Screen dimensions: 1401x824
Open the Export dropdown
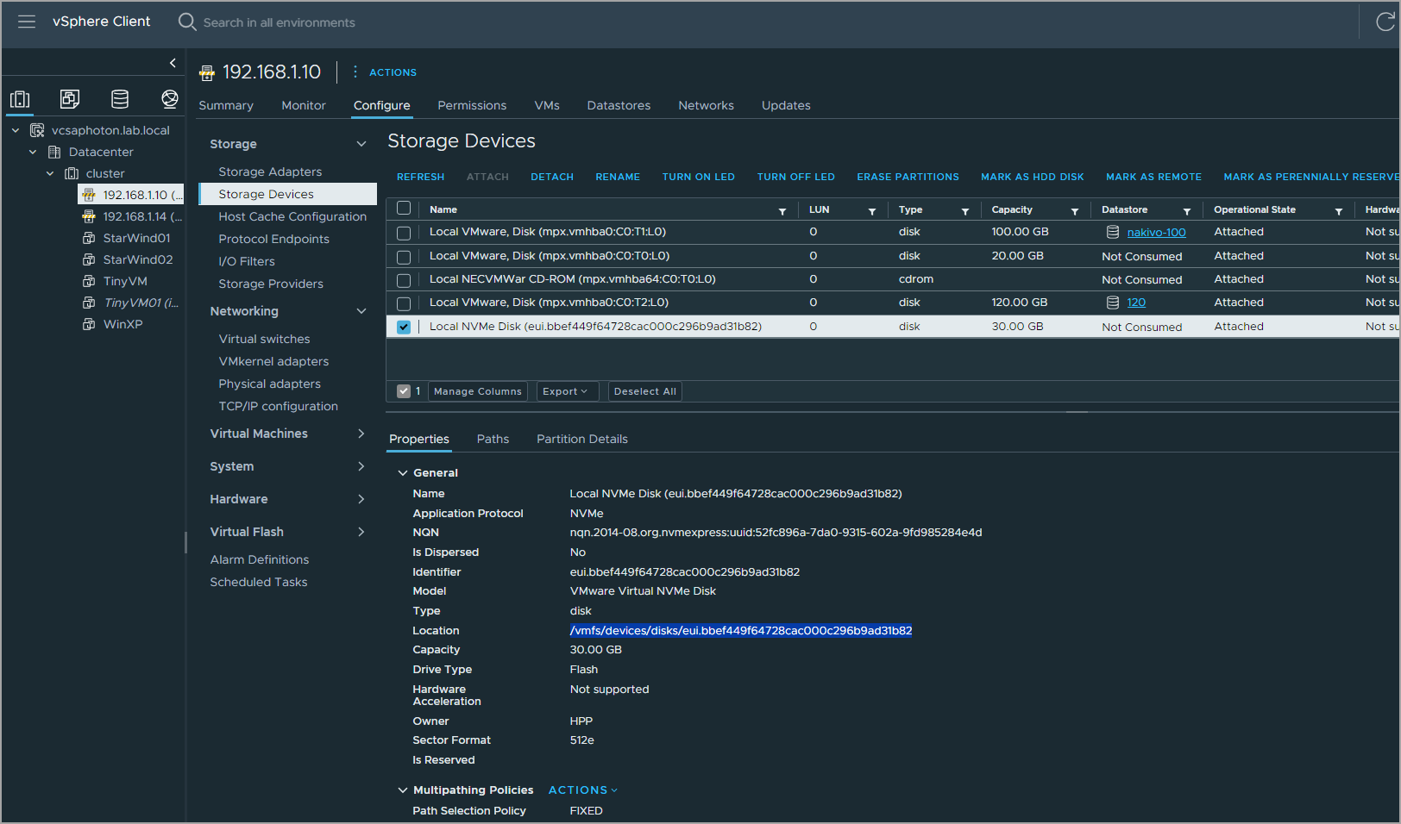tap(567, 391)
